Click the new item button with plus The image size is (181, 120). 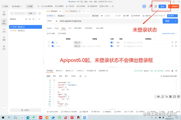pos(30,6)
